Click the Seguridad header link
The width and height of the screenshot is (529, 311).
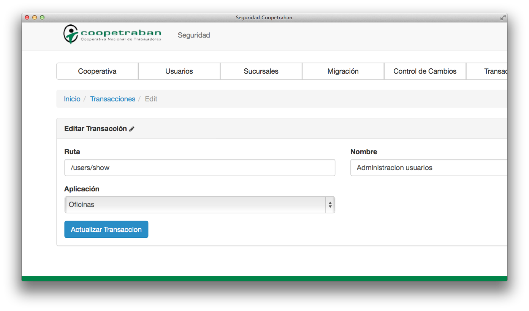pos(194,35)
